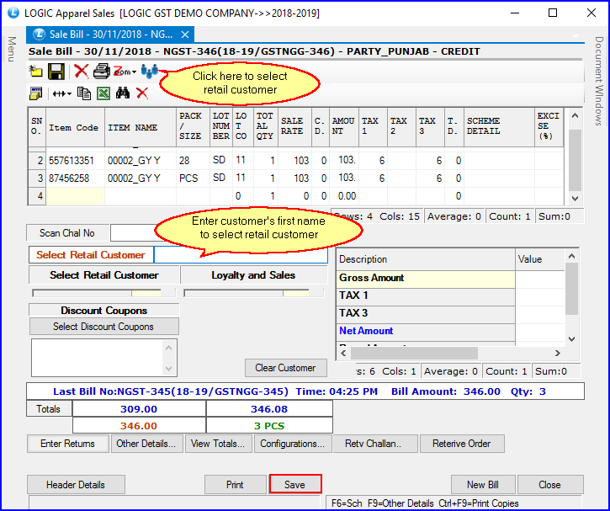The image size is (610, 511).
Task: Click the TAX 3 description row
Action: coord(426,313)
